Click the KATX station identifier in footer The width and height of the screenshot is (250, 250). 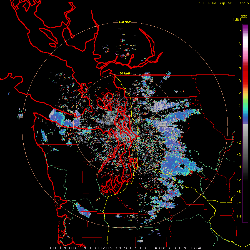tap(160, 248)
